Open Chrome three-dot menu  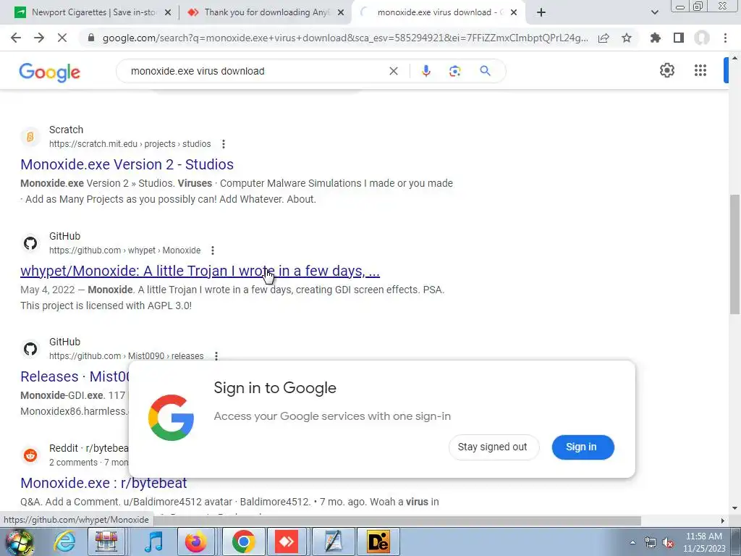[725, 38]
